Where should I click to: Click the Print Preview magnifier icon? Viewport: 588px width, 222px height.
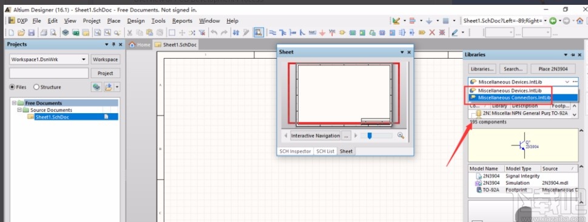click(x=53, y=33)
